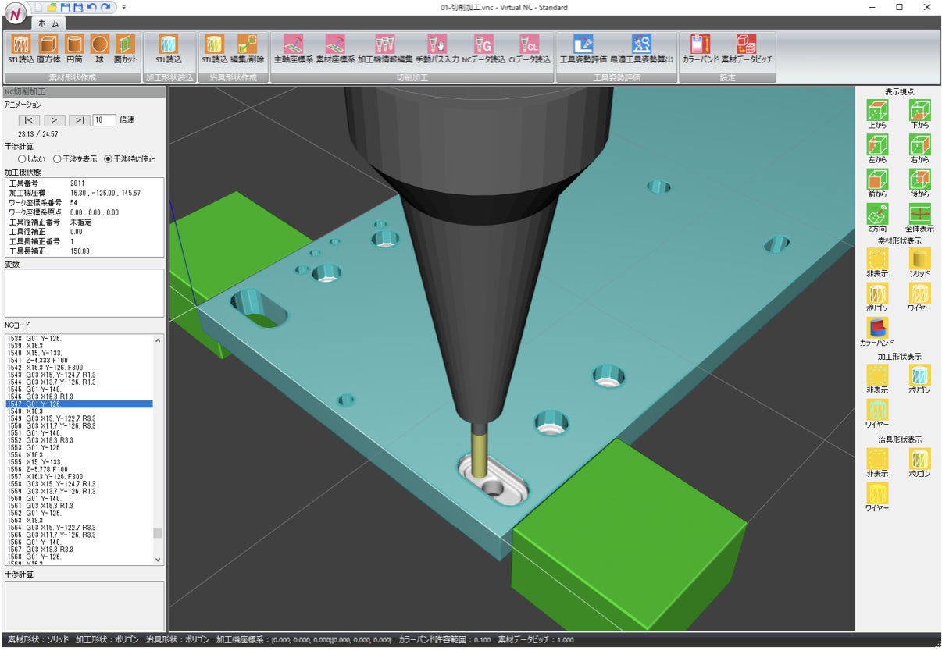Click the 工具姿勢評価 tool posture icon
The width and height of the screenshot is (942, 651).
(583, 45)
